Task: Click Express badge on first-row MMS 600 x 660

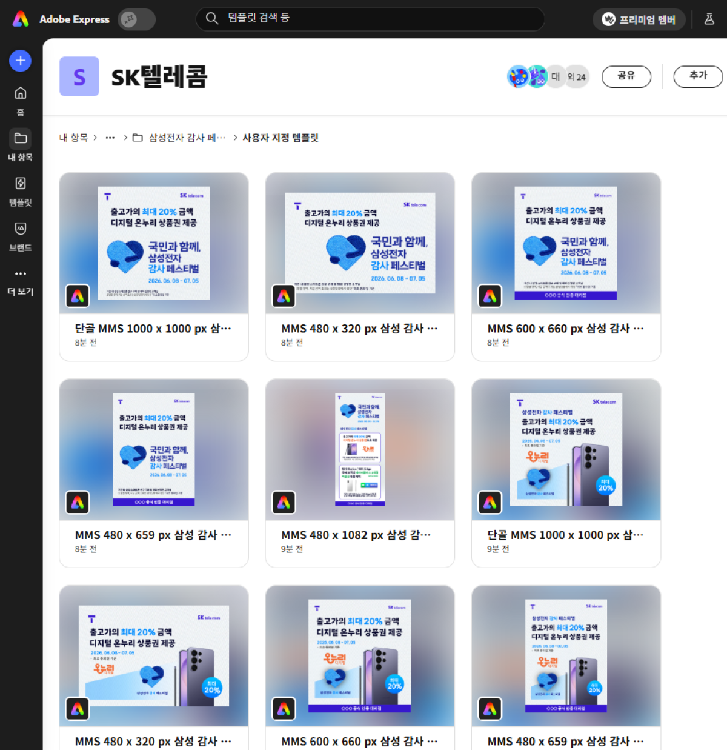Action: (490, 296)
